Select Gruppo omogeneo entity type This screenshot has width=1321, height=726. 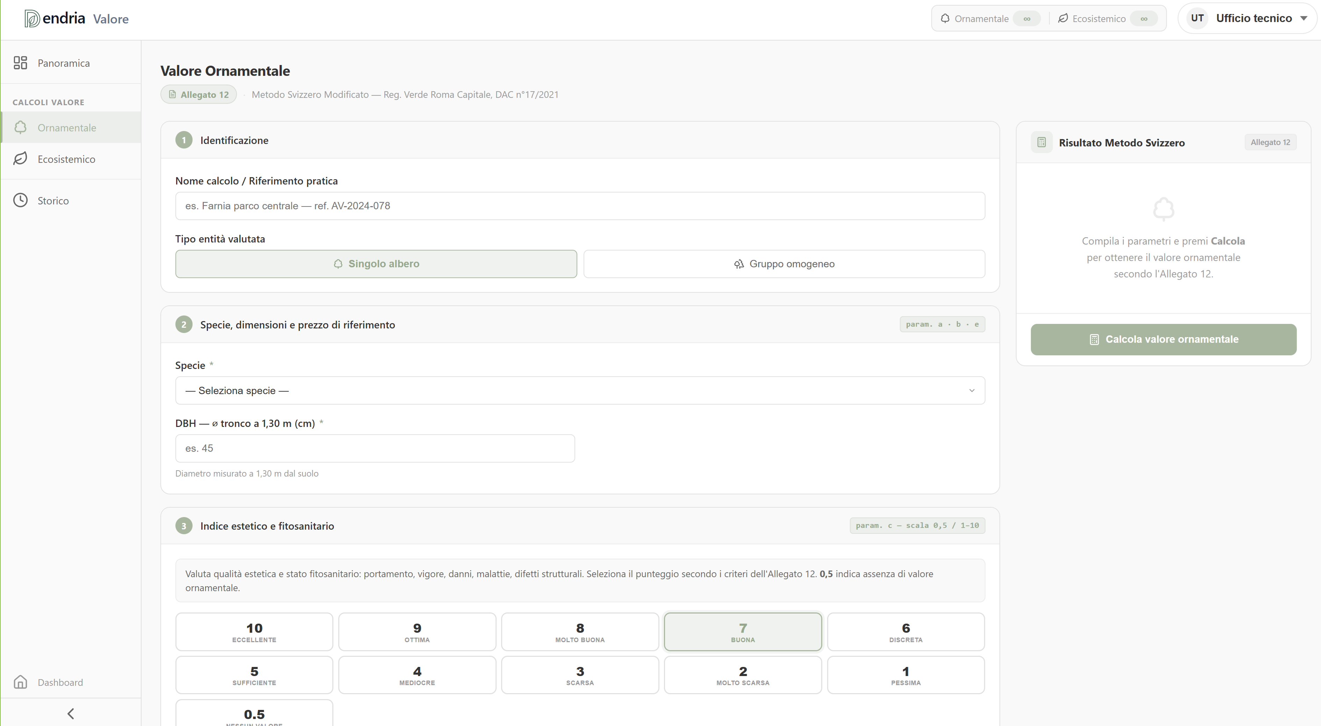tap(784, 264)
